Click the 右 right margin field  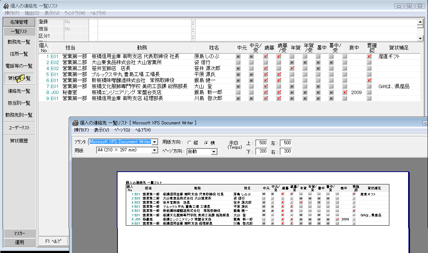tap(286, 151)
